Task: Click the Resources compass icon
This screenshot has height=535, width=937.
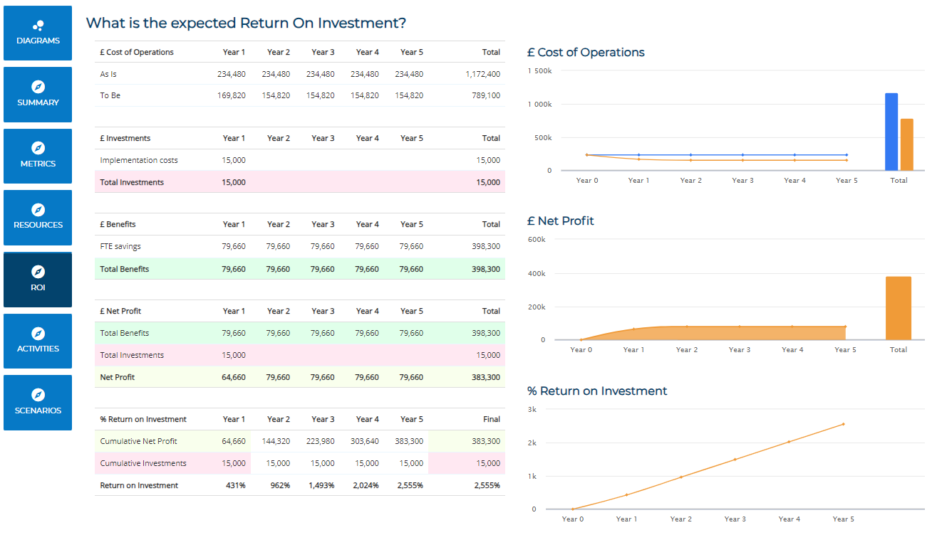Action: pyautogui.click(x=38, y=210)
